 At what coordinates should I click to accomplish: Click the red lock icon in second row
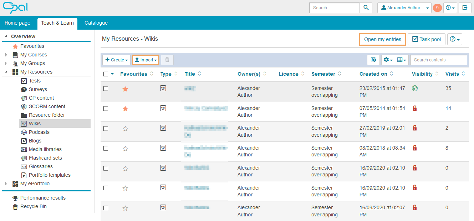[x=414, y=108]
